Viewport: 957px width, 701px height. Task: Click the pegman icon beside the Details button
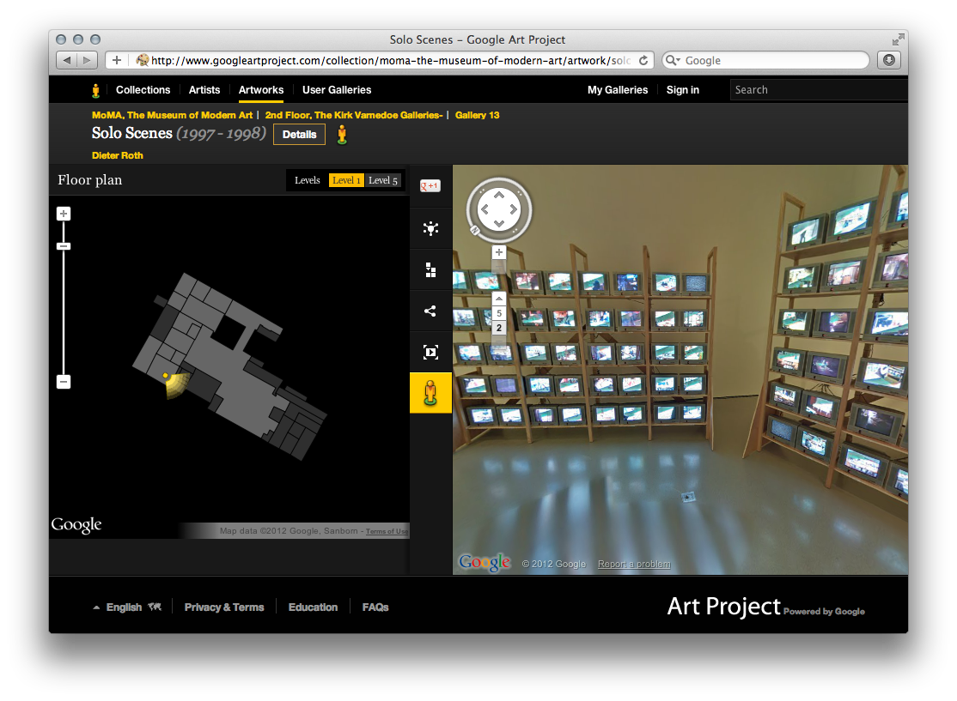coord(341,135)
